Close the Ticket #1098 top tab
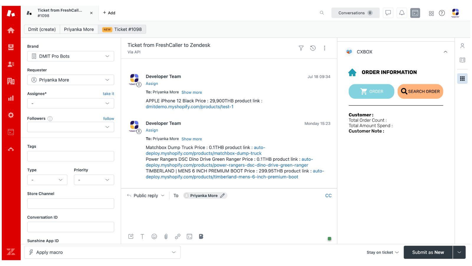 tap(91, 13)
